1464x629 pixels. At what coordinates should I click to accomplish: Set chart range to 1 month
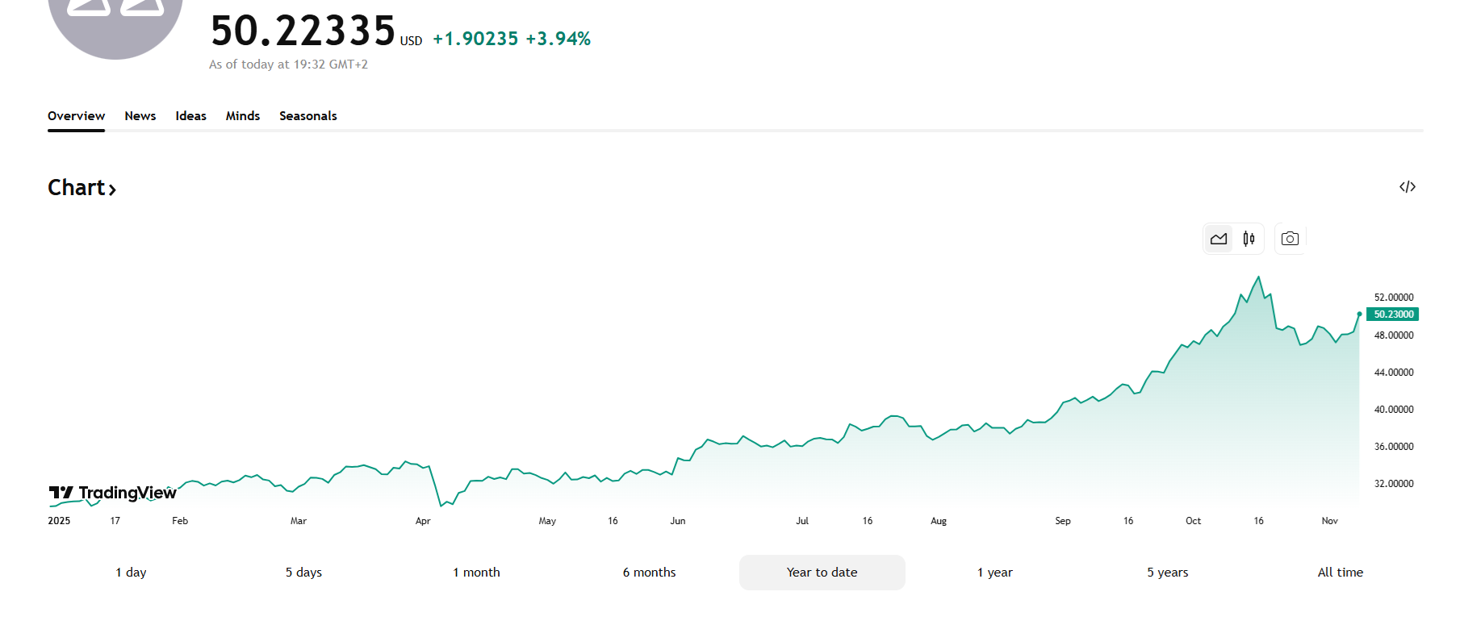pos(476,573)
